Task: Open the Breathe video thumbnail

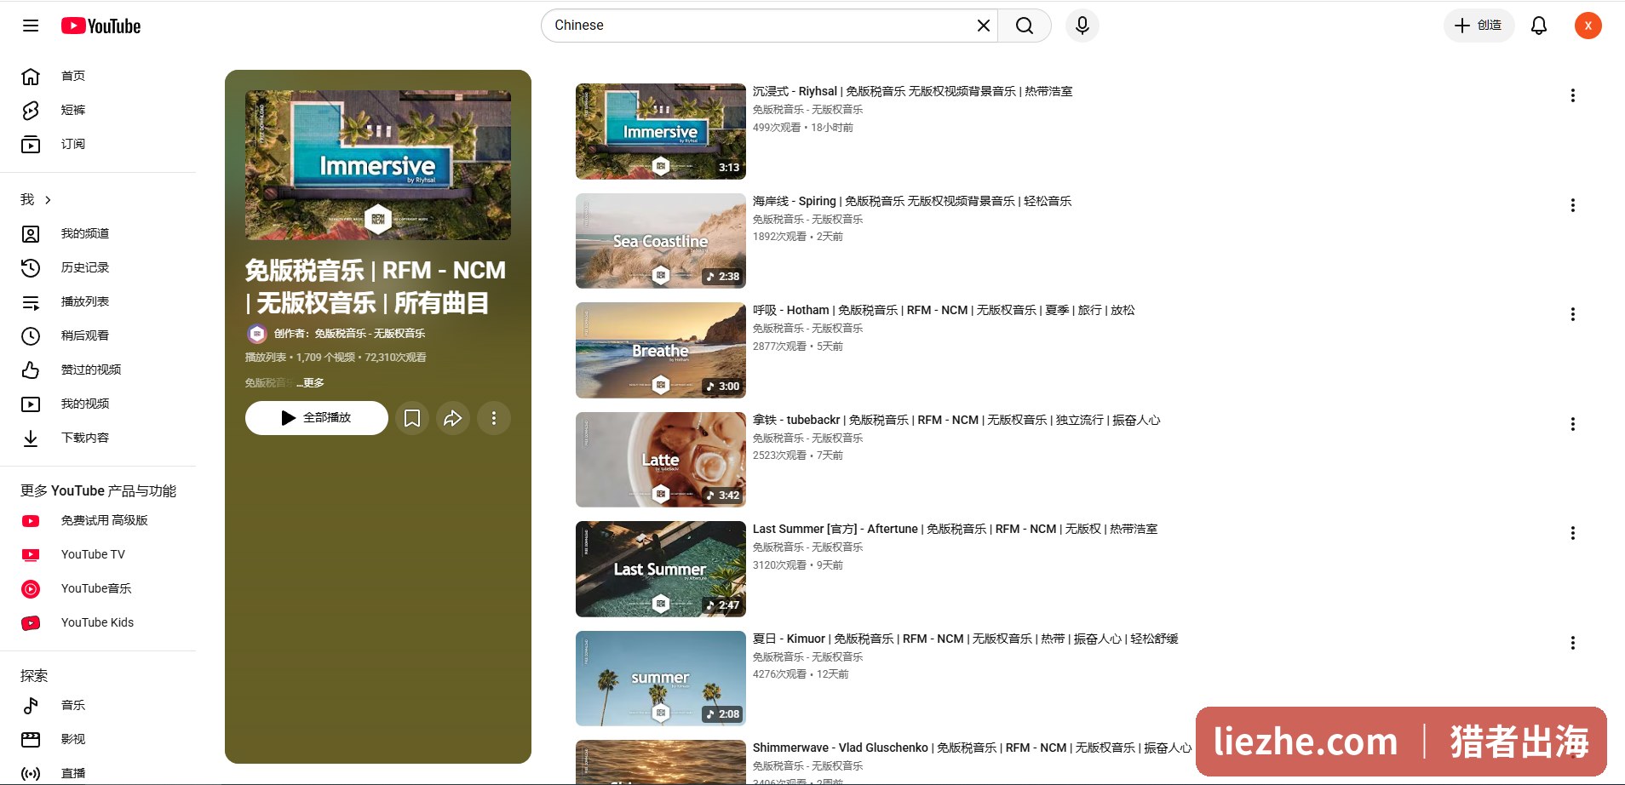Action: pyautogui.click(x=661, y=350)
